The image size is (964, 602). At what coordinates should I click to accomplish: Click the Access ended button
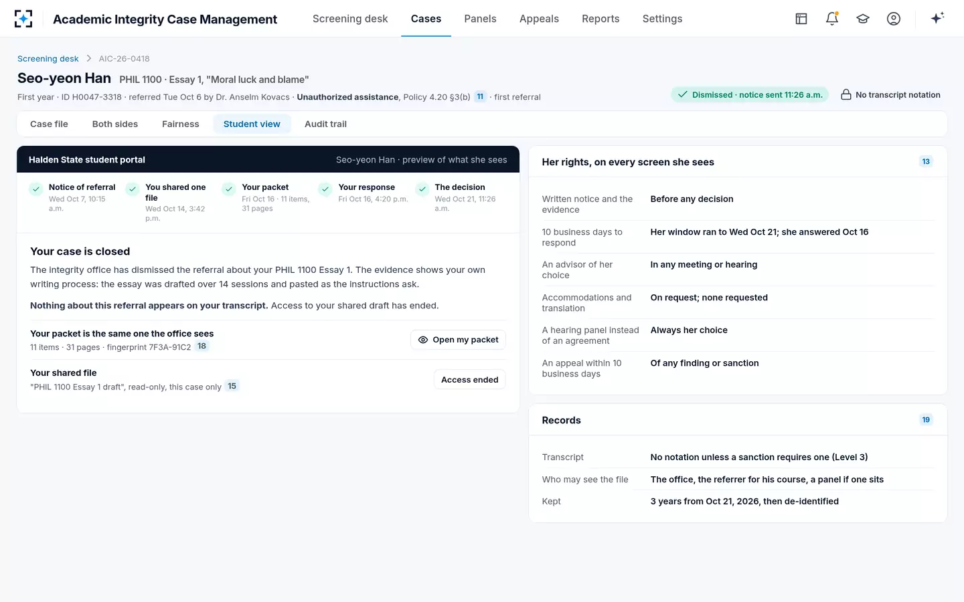coord(470,380)
